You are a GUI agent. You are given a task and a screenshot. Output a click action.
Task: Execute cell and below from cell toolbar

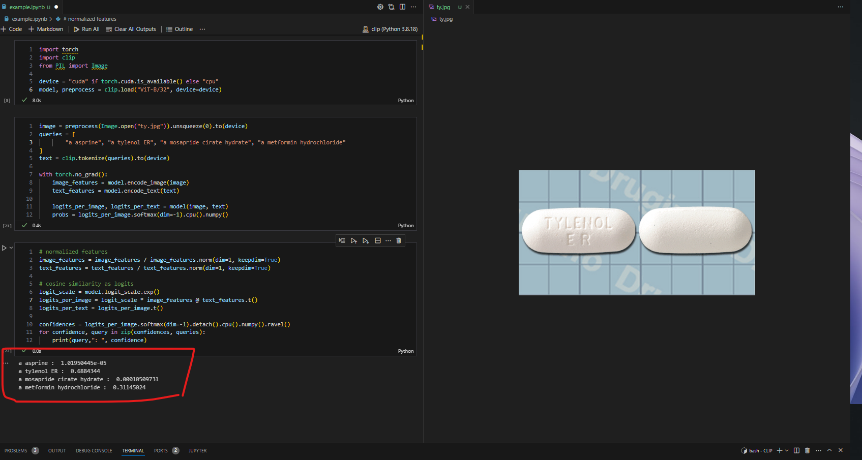(366, 240)
